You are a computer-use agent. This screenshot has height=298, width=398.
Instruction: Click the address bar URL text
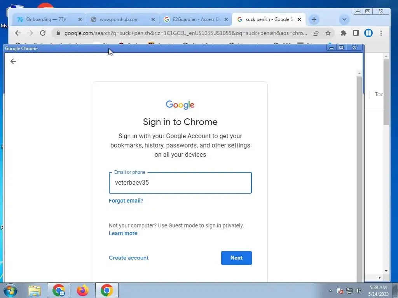185,33
